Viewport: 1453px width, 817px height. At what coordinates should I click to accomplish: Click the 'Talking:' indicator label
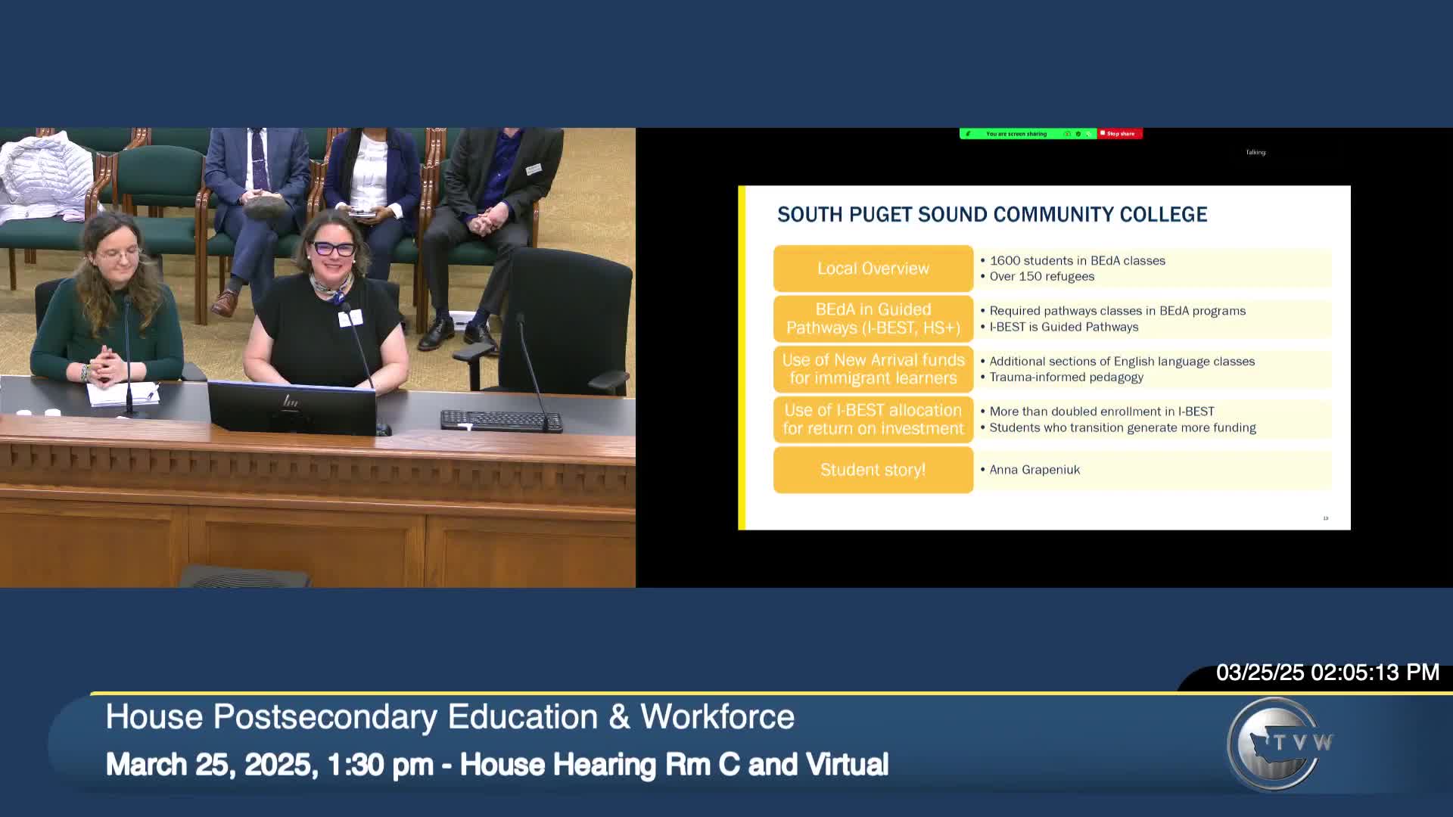click(1255, 152)
